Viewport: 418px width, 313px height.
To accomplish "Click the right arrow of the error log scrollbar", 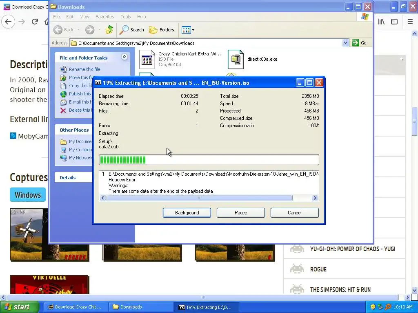I will coord(315,198).
